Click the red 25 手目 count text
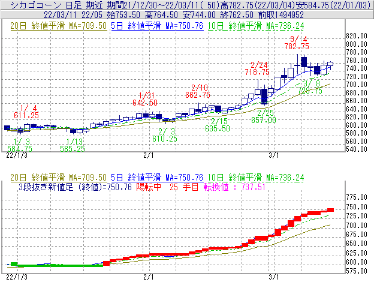 click(x=184, y=187)
